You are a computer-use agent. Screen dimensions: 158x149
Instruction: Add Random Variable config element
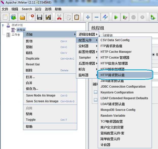[125, 115]
